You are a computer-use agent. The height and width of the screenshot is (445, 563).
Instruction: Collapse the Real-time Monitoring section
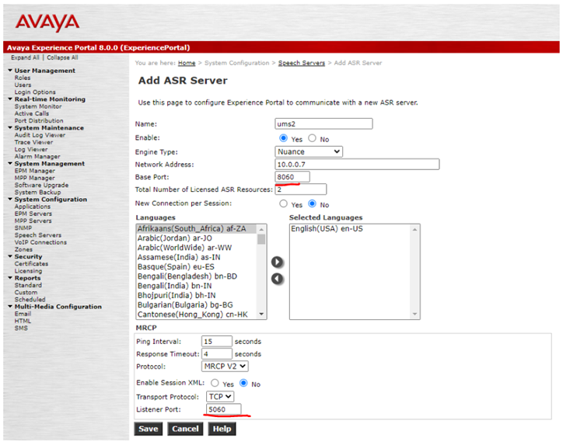[10, 99]
